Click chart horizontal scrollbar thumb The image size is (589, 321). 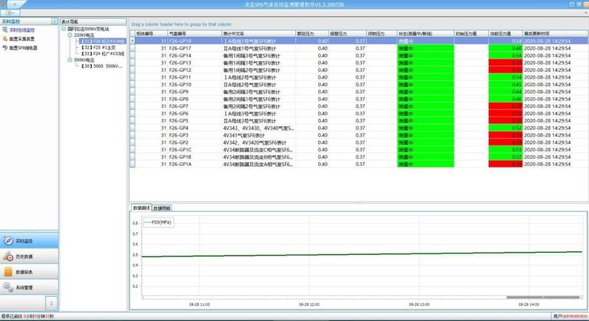coord(543,297)
